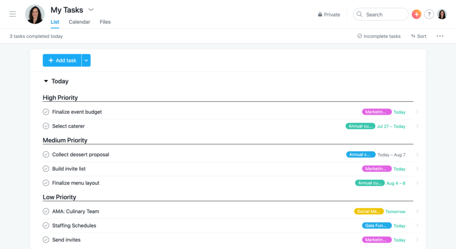Click the Private lock icon
The image size is (456, 249).
tap(320, 14)
